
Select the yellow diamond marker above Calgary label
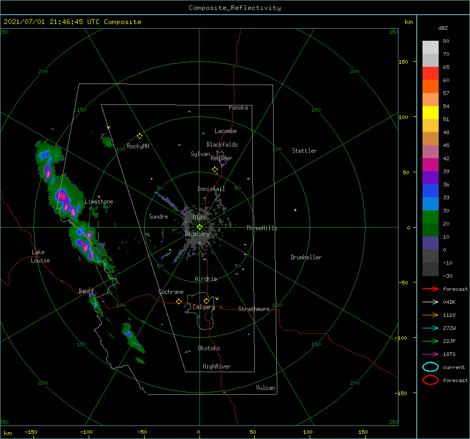pos(206,301)
